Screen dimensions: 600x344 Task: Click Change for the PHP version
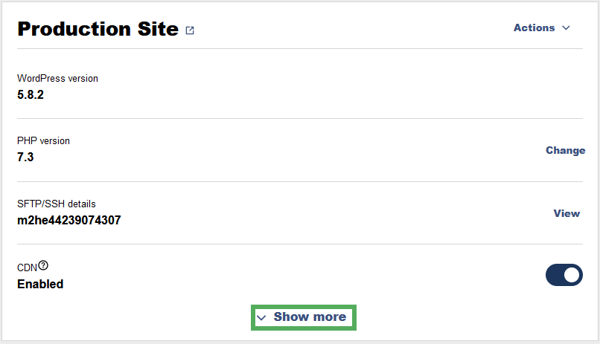coord(565,150)
